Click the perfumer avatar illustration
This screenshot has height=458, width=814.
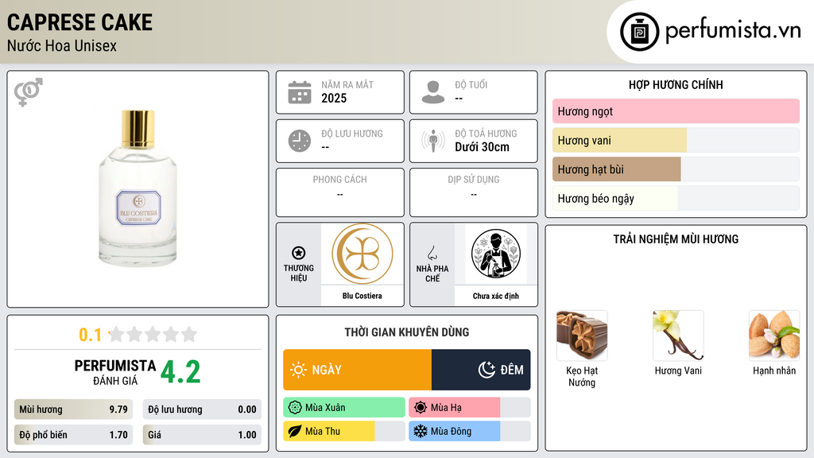pyautogui.click(x=496, y=254)
